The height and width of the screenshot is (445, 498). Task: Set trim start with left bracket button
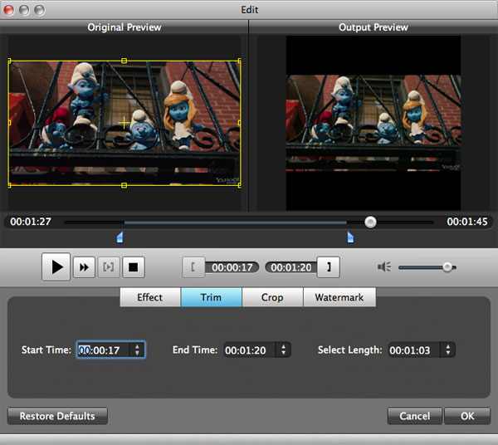(193, 267)
